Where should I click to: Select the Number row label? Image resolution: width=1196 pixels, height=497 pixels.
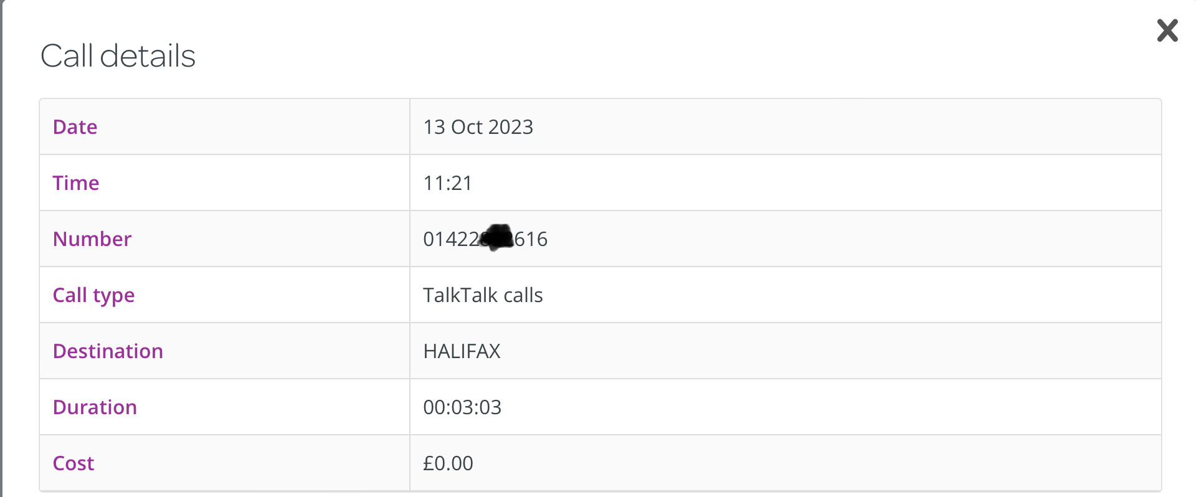(x=92, y=239)
